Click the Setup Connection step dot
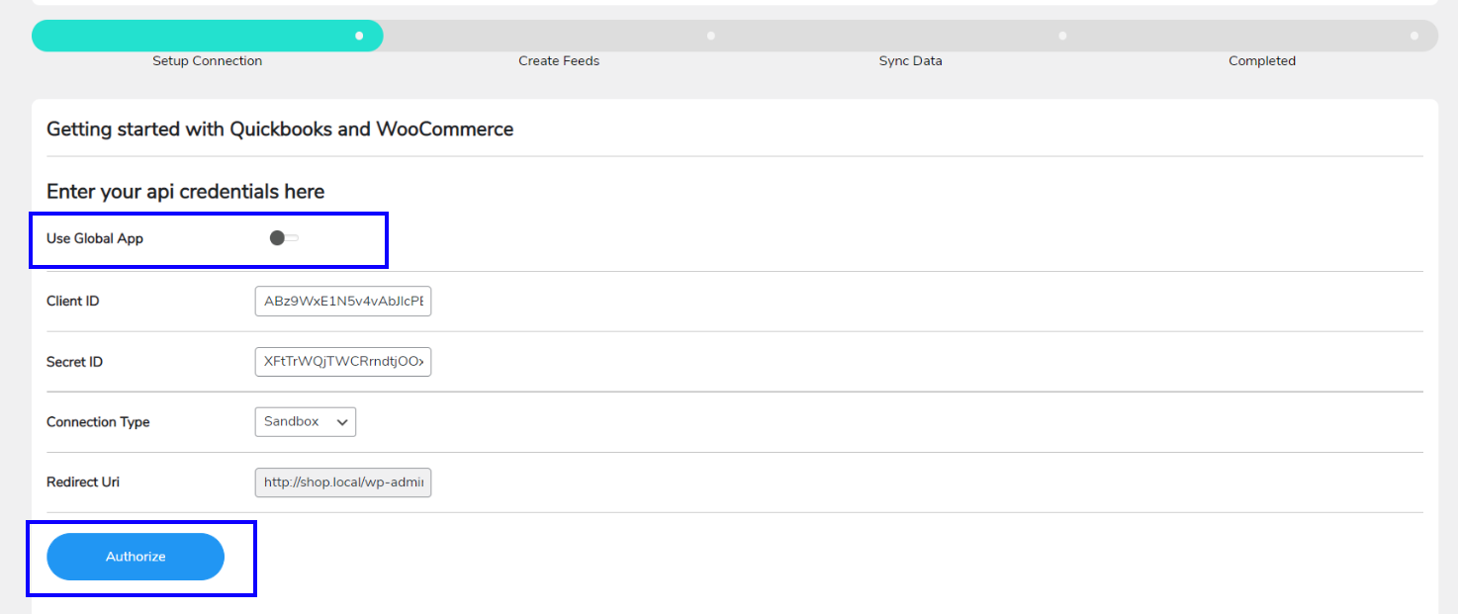 (359, 36)
